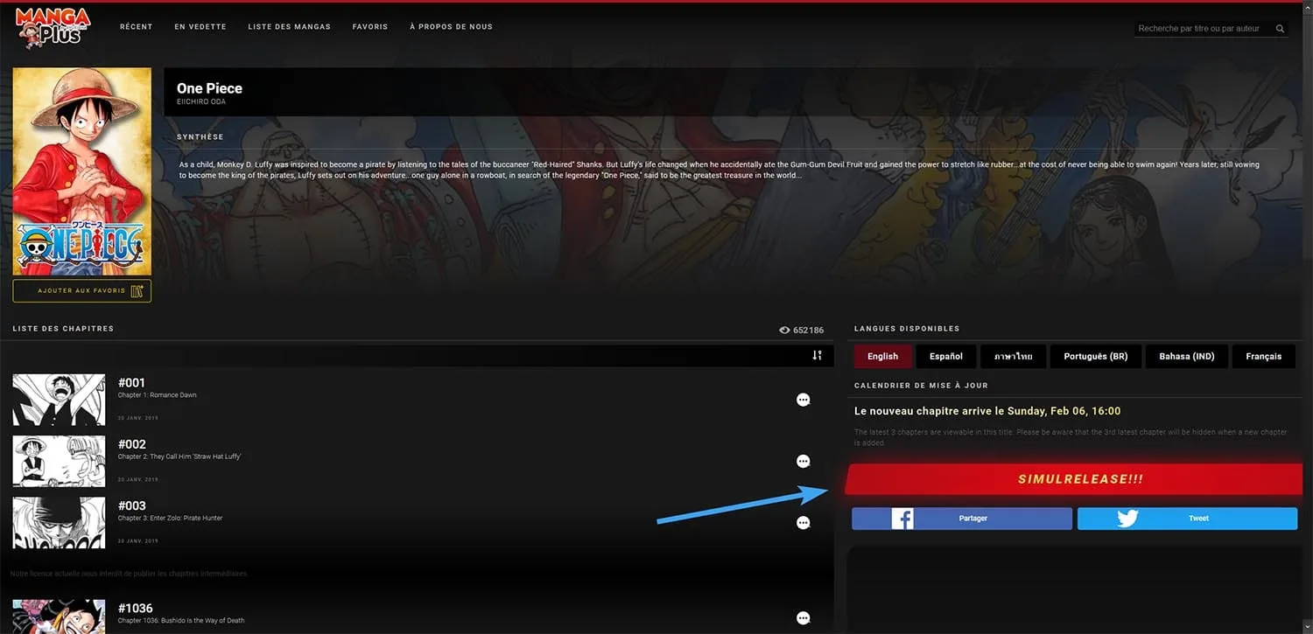Open comments for chapter #002
The height and width of the screenshot is (634, 1313).
coord(803,461)
